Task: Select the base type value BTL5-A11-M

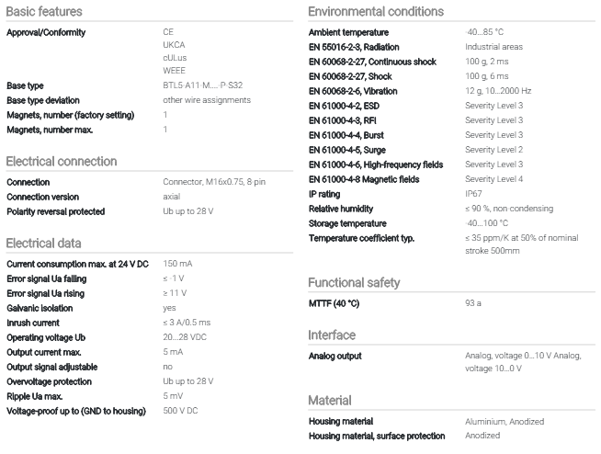Action: 203,85
